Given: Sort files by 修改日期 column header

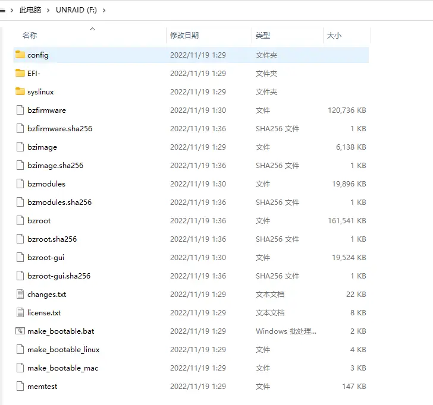Looking at the screenshot, I should (184, 36).
